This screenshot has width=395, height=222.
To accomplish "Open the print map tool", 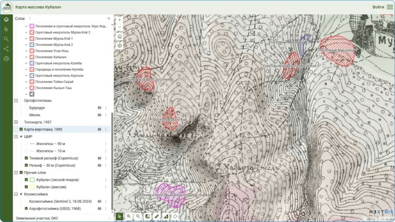I will tap(6, 59).
